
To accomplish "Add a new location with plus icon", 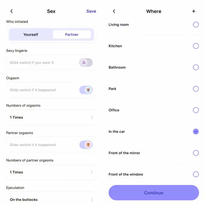I will point(193,11).
